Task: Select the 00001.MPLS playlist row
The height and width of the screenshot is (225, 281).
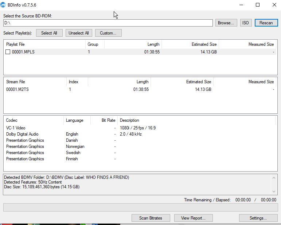Action: [141, 52]
